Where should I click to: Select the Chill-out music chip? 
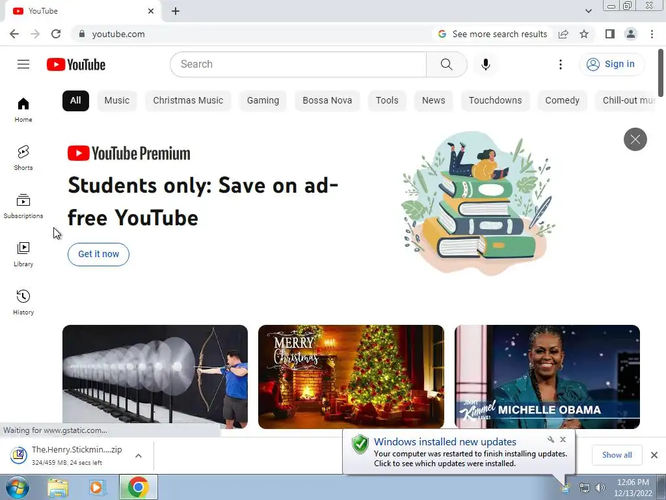pyautogui.click(x=626, y=101)
